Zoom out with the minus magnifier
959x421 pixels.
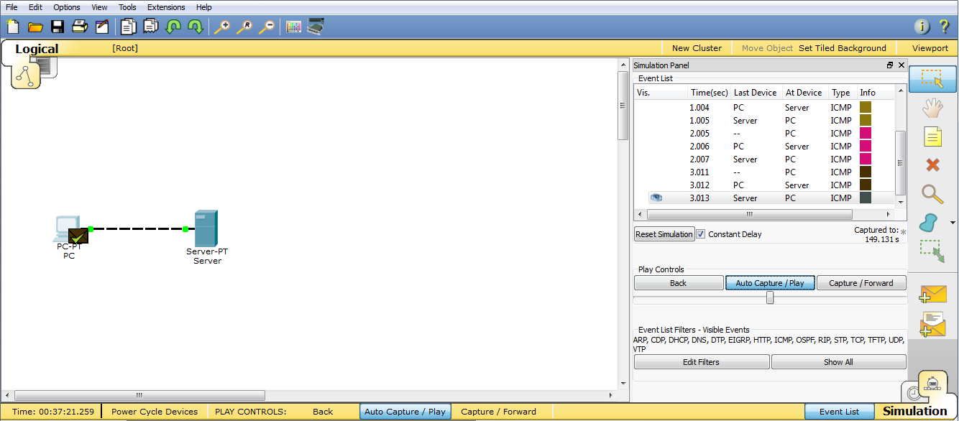point(267,27)
